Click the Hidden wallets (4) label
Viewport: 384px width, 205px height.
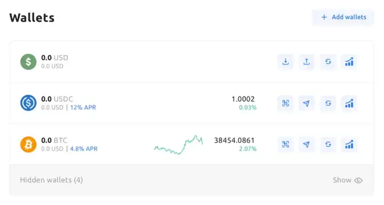tap(51, 180)
